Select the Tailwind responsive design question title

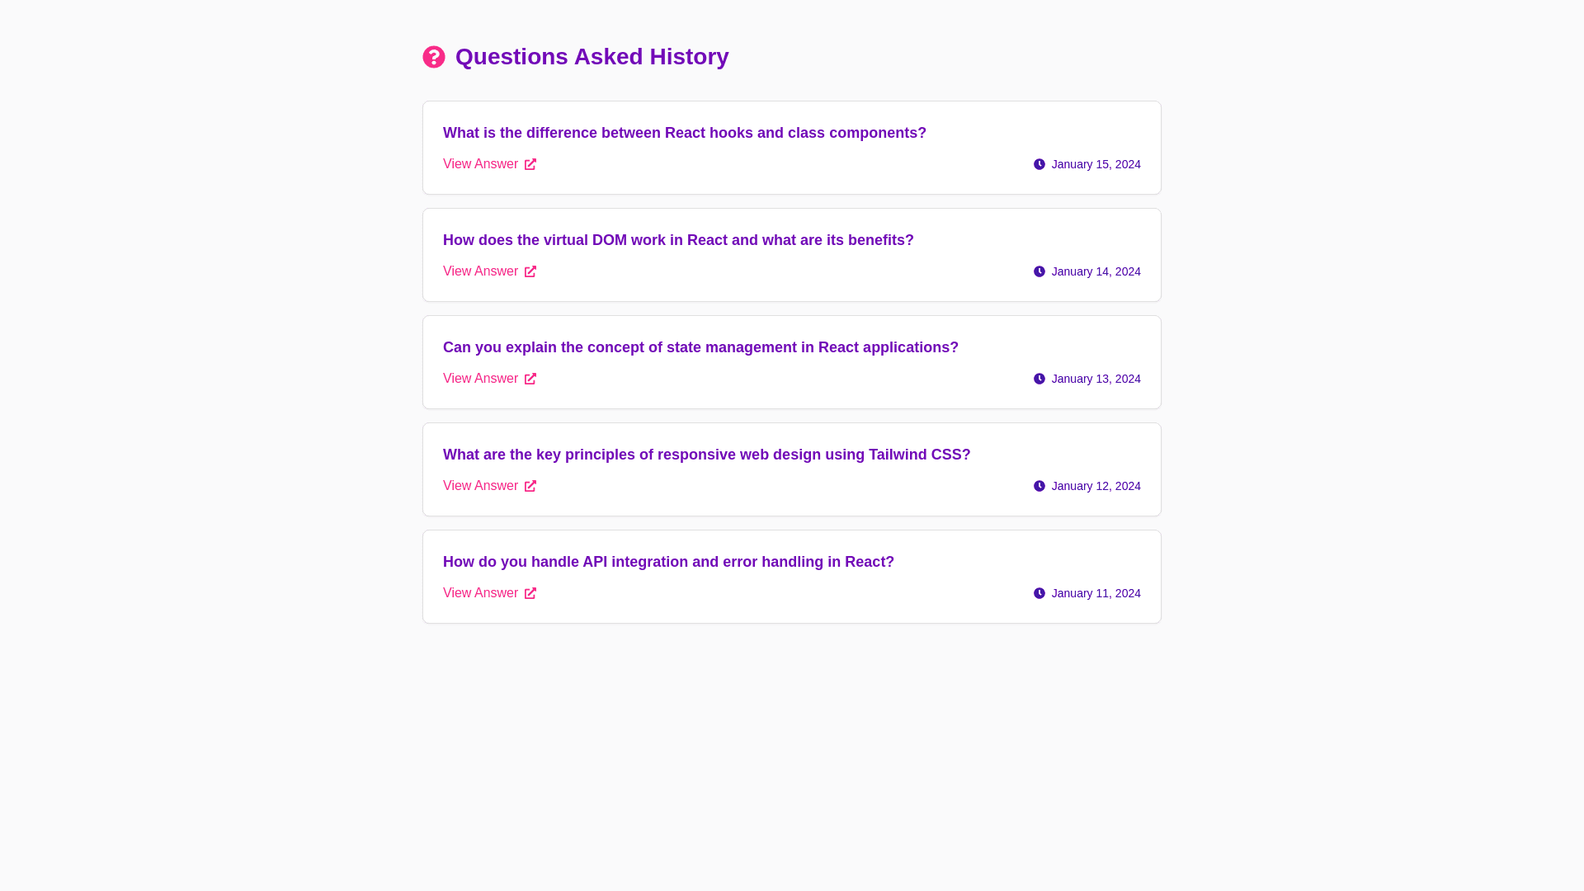coord(706,455)
